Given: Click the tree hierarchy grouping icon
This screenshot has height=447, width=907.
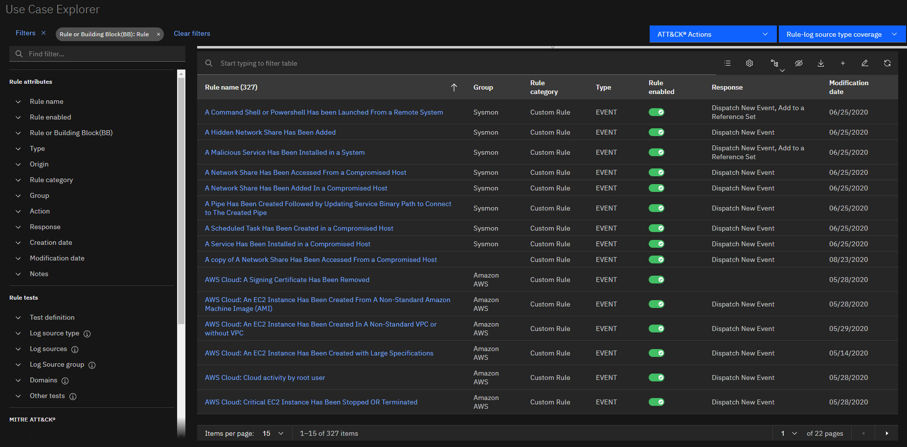Looking at the screenshot, I should [774, 64].
